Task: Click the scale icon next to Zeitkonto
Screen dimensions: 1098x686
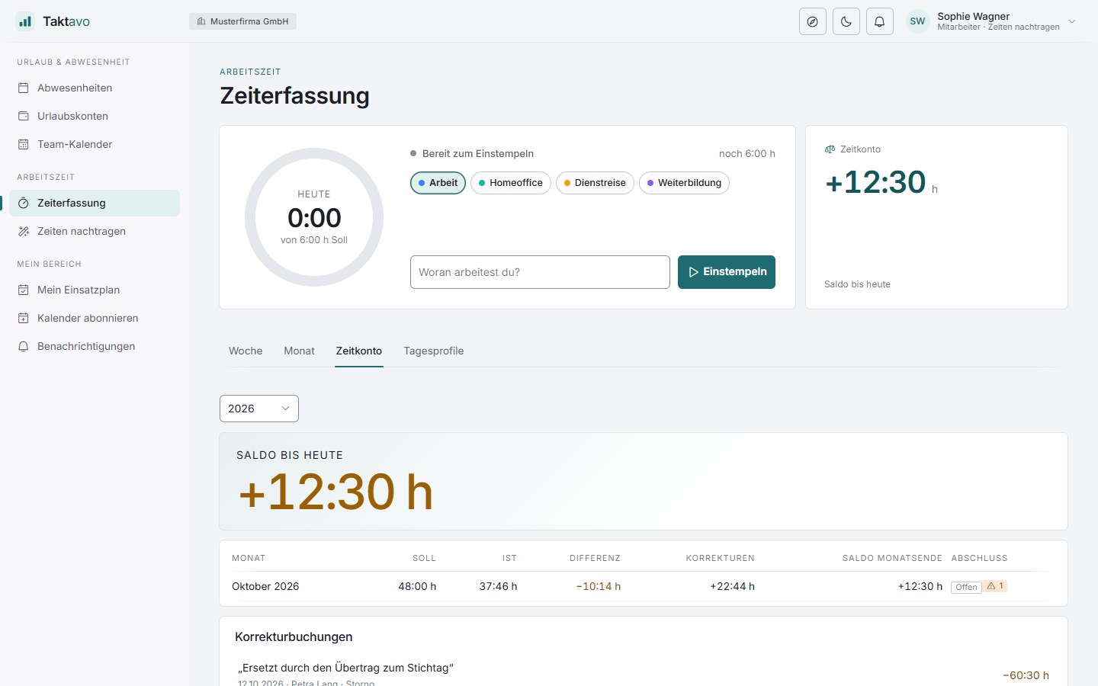Action: pyautogui.click(x=830, y=149)
